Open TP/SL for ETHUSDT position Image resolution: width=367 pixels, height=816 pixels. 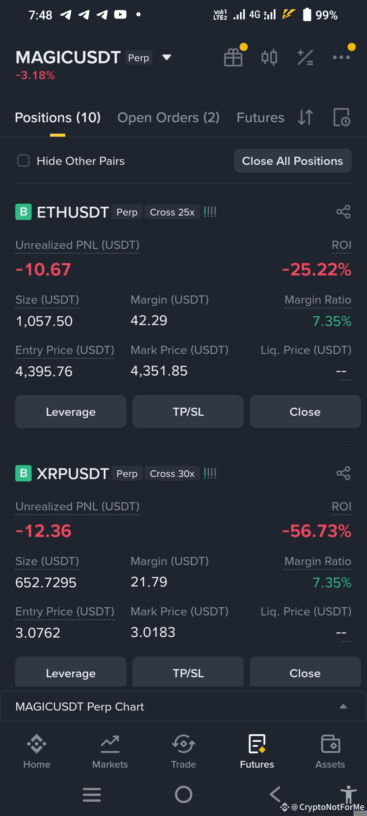(188, 412)
